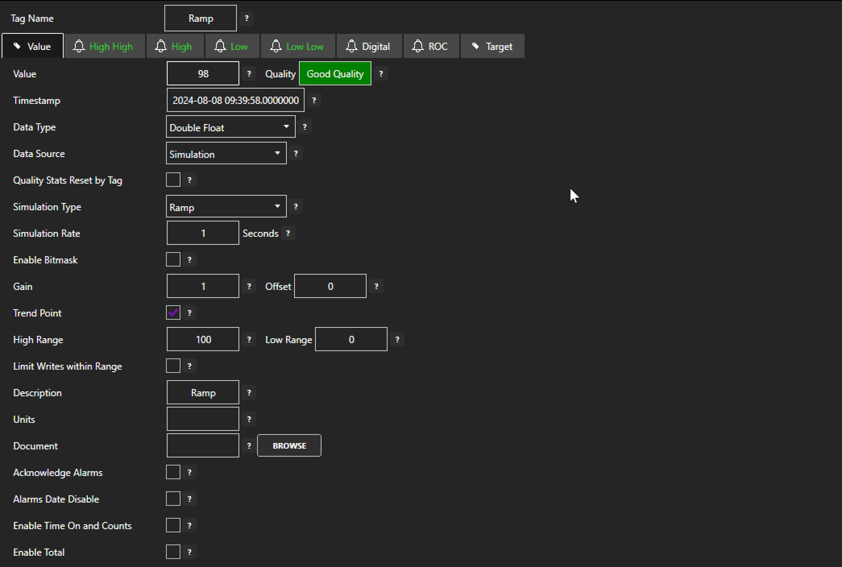Click the help icon next to Offset field
The height and width of the screenshot is (567, 842).
coord(376,286)
